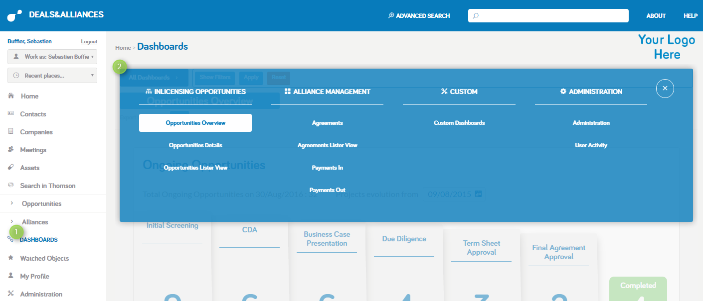Click the Administration gear icon in menu

pos(563,92)
